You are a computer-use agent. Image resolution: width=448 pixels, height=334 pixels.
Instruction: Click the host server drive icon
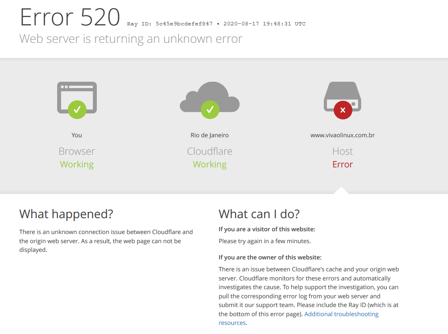point(342,96)
